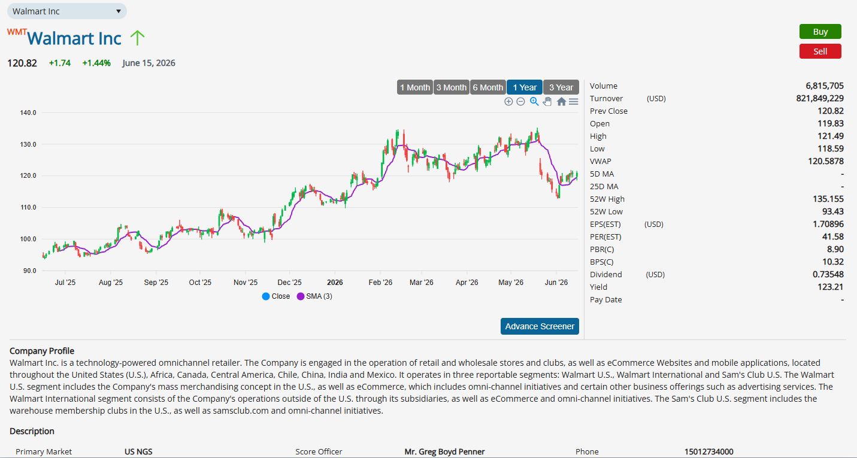Click the Company Profile heading

42,351
